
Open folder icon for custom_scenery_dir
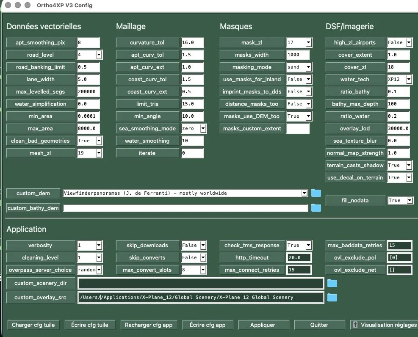pos(332,283)
